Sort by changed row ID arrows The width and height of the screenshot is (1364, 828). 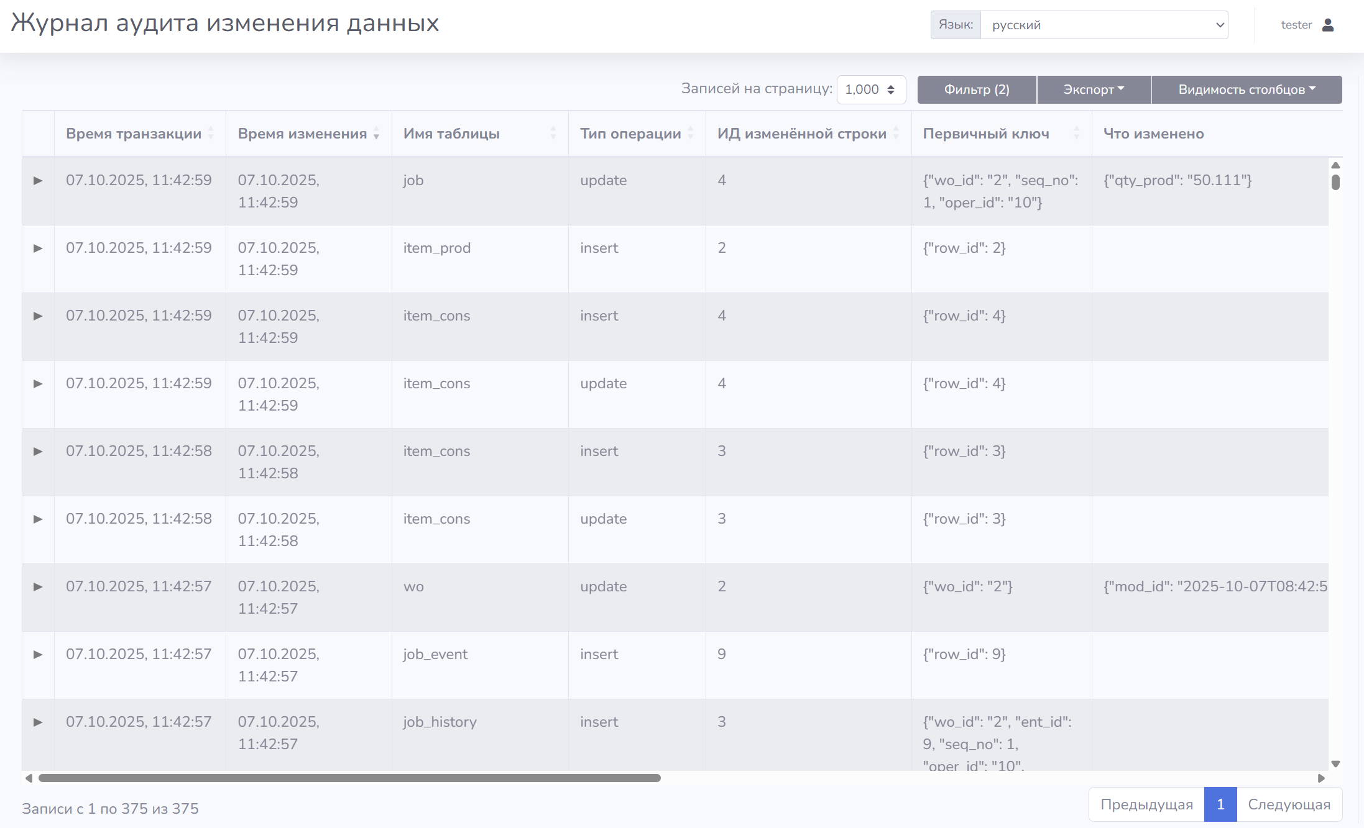click(896, 134)
